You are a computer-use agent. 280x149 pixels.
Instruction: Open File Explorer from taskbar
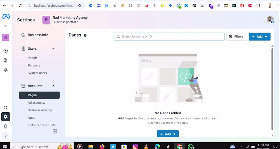[91, 147]
